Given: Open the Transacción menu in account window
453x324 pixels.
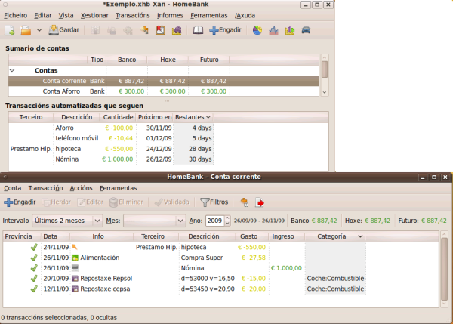Looking at the screenshot, I should point(45,187).
